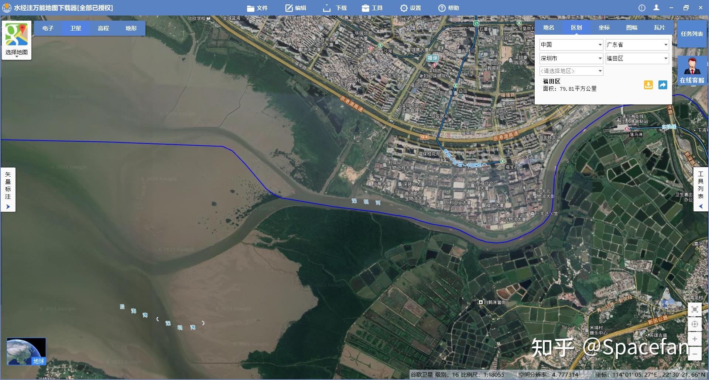709x380 pixels.
Task: Switch map layer to 地形
Action: pyautogui.click(x=131, y=28)
